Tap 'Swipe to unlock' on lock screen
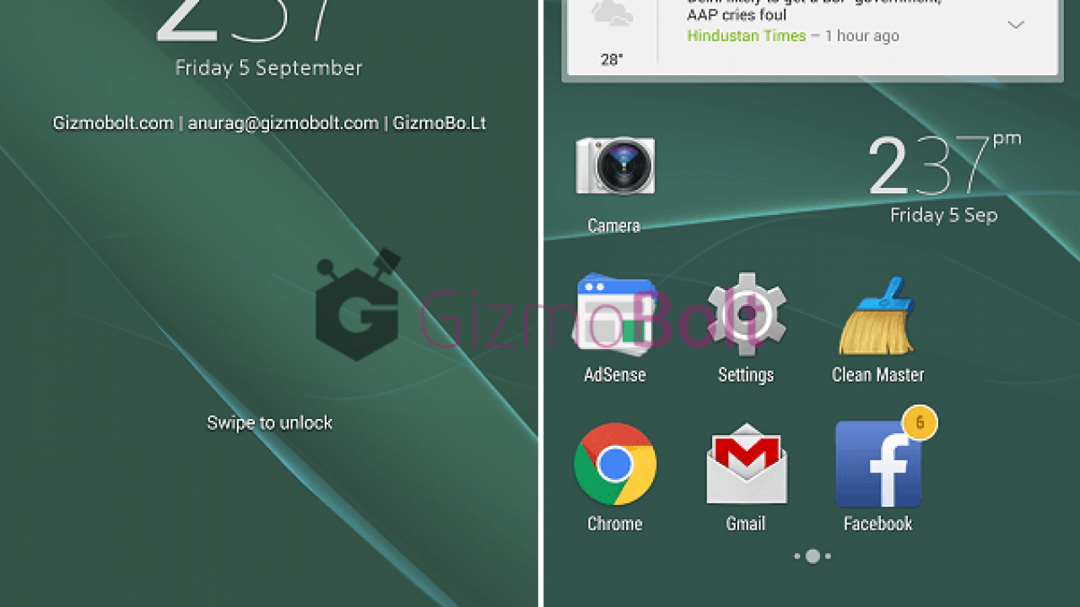 point(270,423)
